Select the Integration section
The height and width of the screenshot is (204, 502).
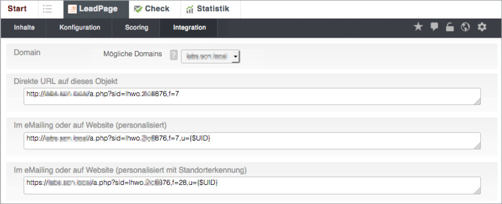(189, 28)
